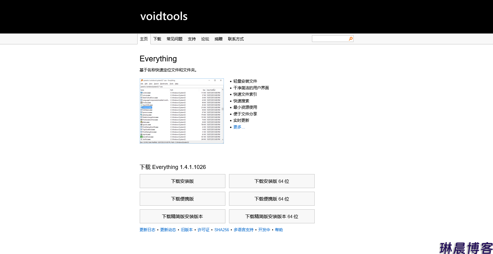Open the 旧版本 link
Viewport: 493px width, 254px height.
click(x=187, y=230)
